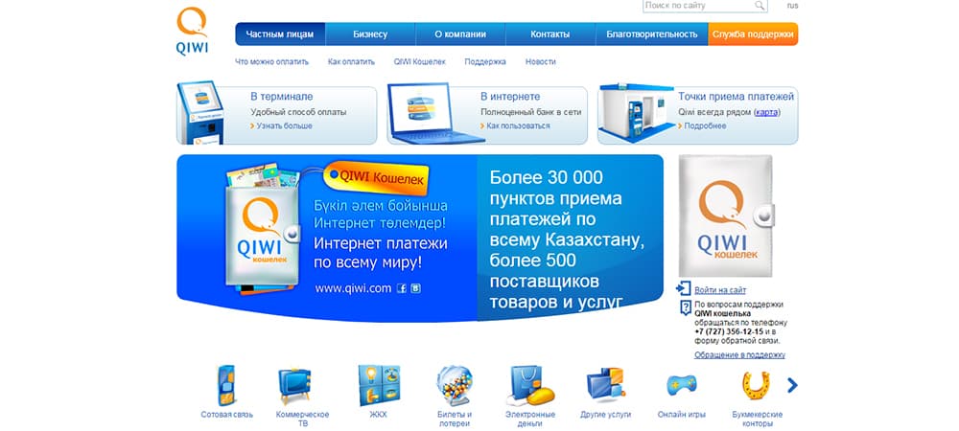Click the Более 30 000 пунктов banner text
Screen dimensions: 959x431
567,239
